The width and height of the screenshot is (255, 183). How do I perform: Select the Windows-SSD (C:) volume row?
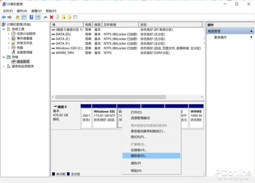pyautogui.click(x=70, y=48)
